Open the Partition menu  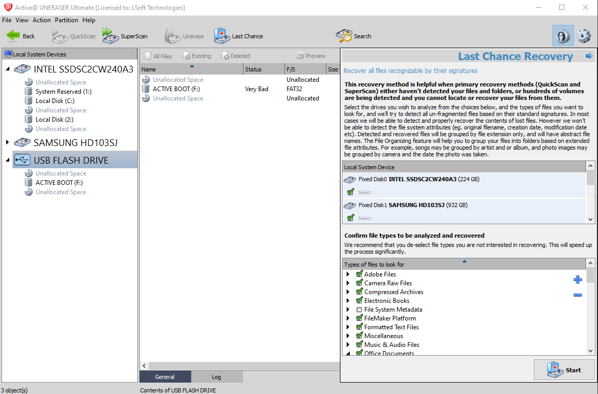click(66, 20)
